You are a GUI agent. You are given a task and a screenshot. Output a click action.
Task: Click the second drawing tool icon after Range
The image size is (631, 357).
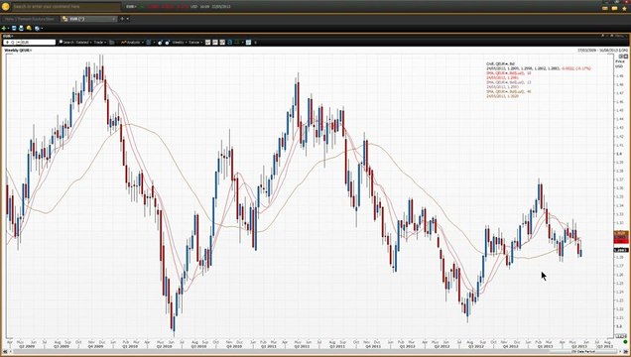point(215,43)
